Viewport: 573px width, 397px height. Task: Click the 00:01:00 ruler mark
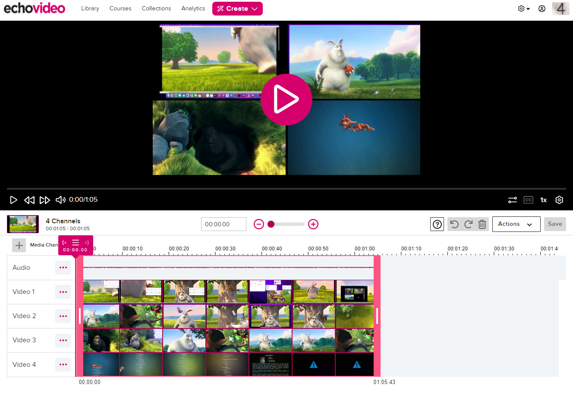tap(365, 249)
